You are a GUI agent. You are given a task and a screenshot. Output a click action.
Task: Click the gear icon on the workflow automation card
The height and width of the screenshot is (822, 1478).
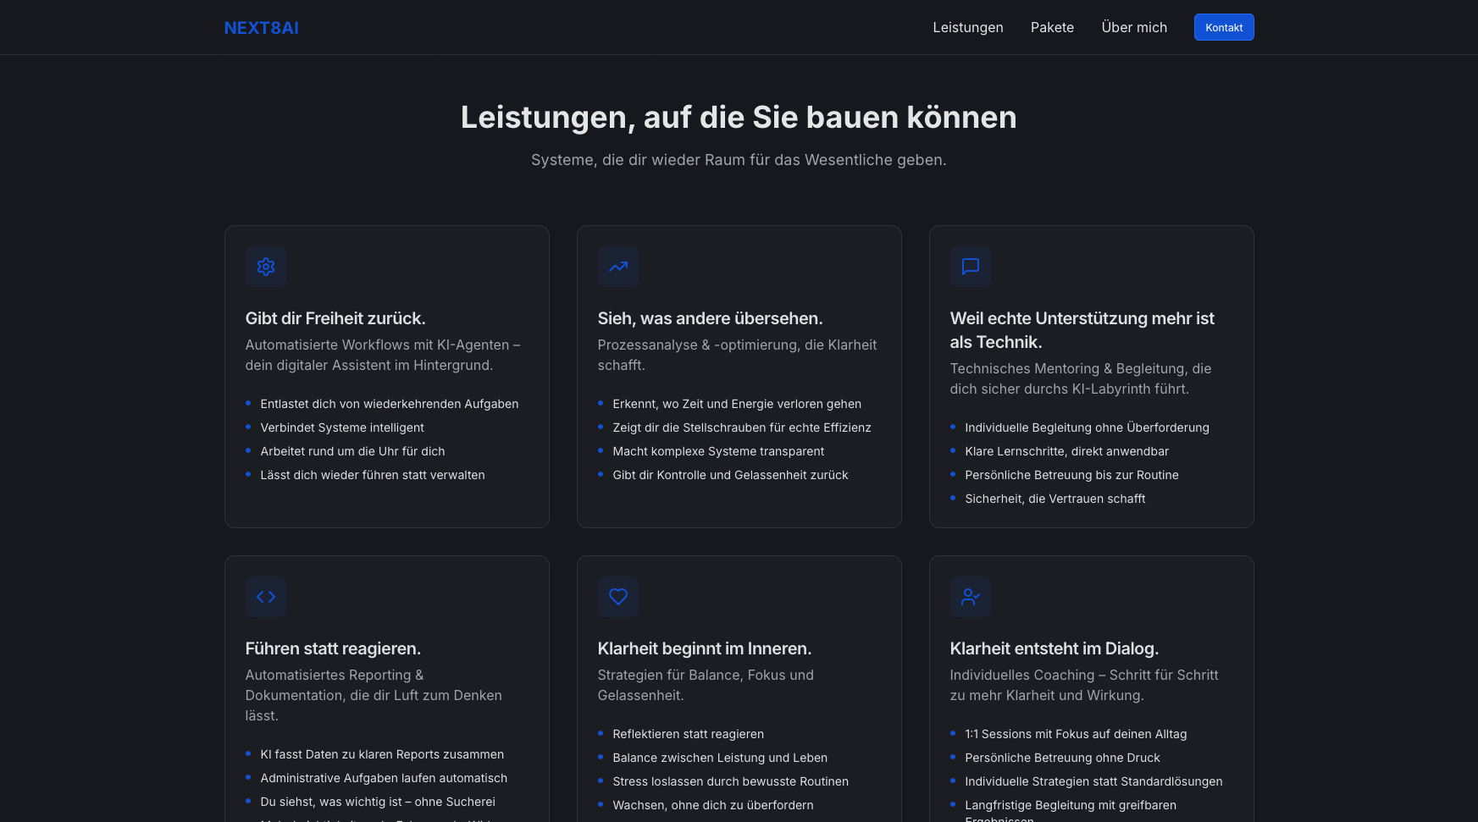(266, 267)
